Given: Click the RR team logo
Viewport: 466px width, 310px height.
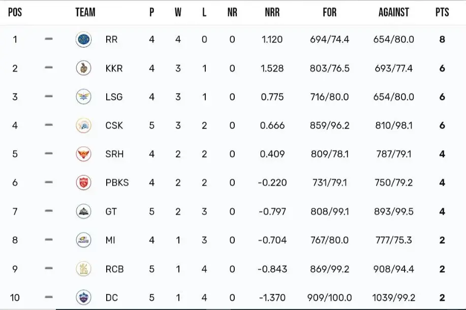Looking at the screenshot, I should pos(83,40).
